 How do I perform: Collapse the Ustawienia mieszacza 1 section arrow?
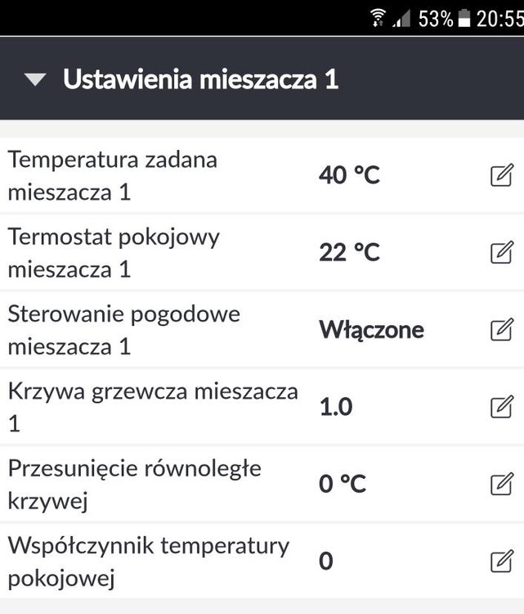click(35, 79)
